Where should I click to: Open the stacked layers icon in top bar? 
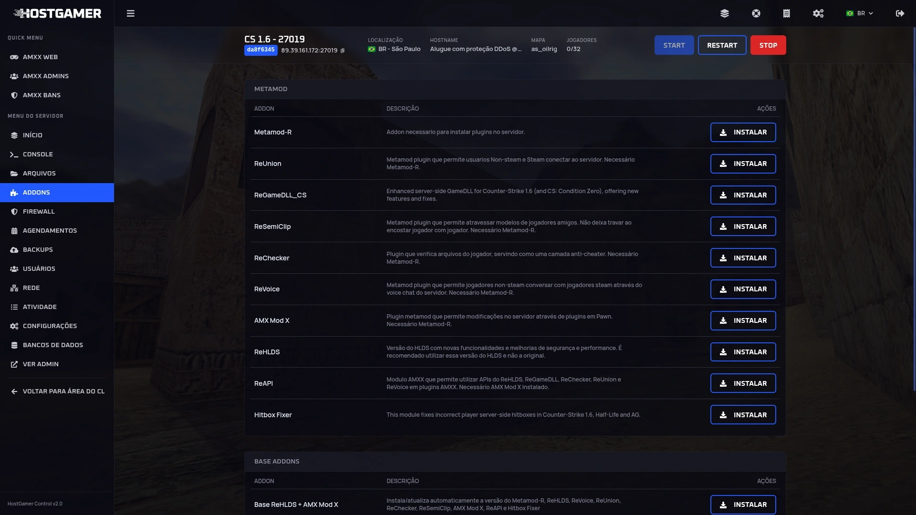coord(724,13)
